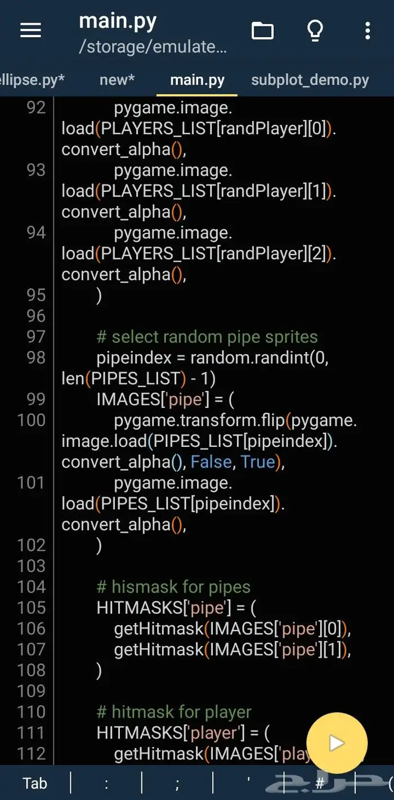The width and height of the screenshot is (394, 800).
Task: Tap the '# hitmask for player' comment line
Action: (174, 712)
